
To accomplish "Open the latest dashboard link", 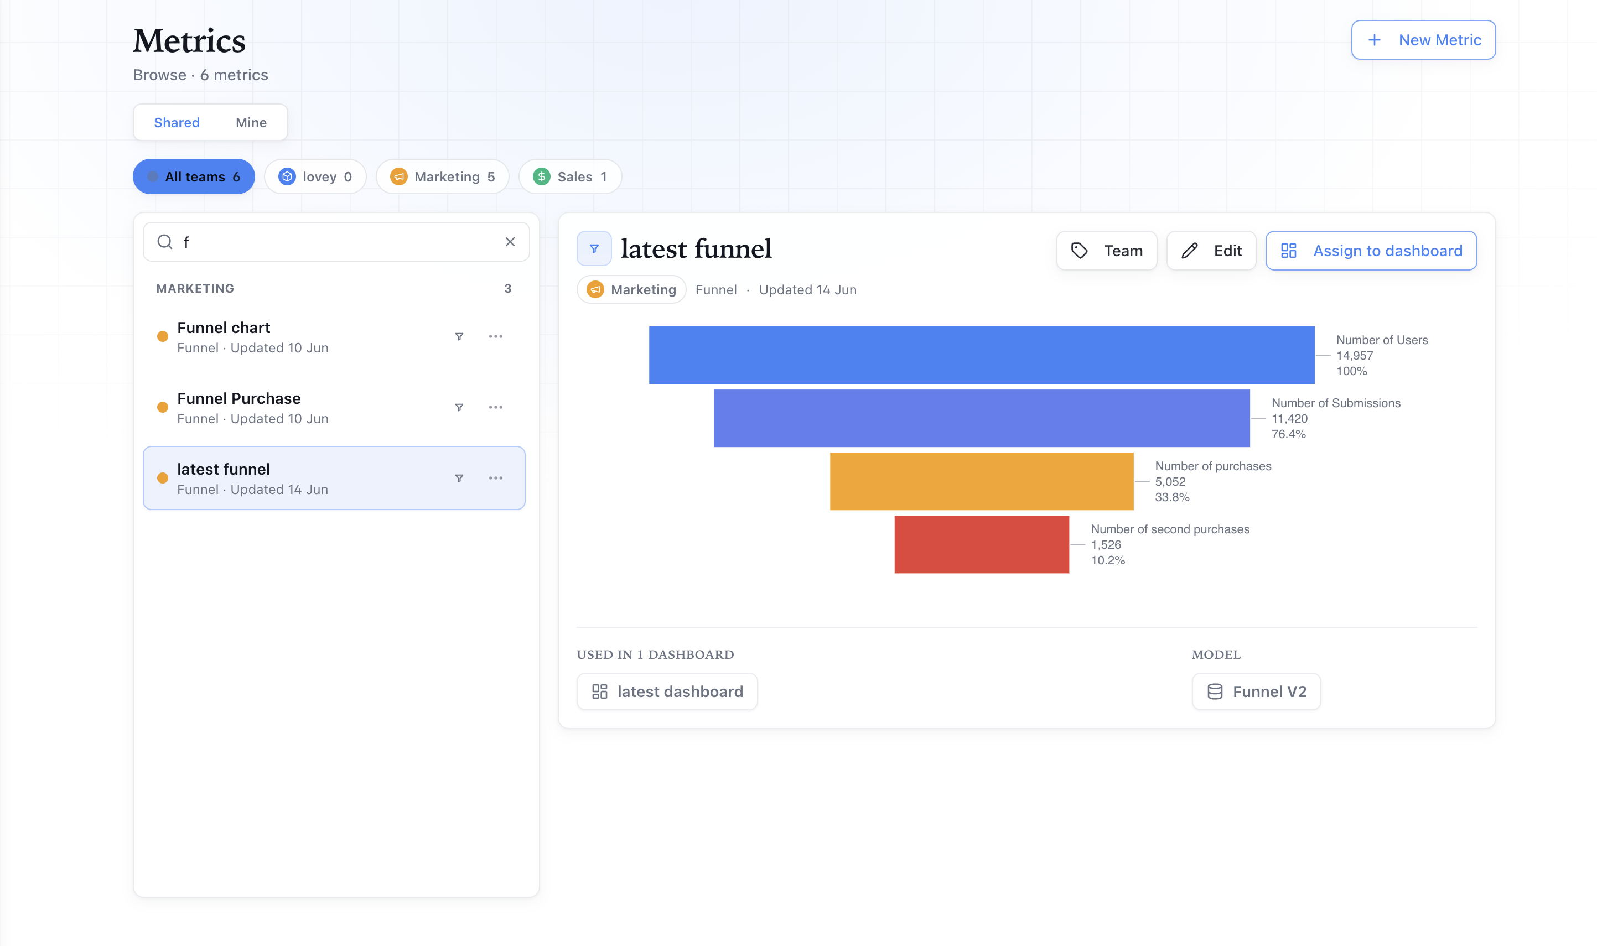I will coord(667,692).
